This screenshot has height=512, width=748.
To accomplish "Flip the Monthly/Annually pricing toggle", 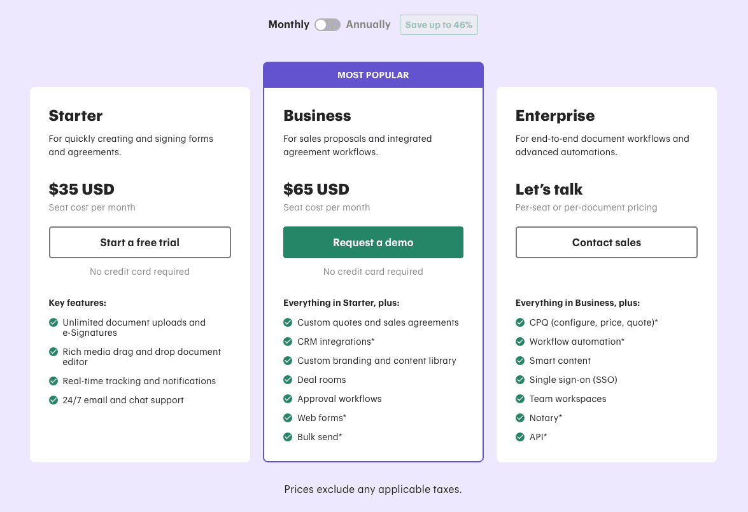I will (327, 24).
